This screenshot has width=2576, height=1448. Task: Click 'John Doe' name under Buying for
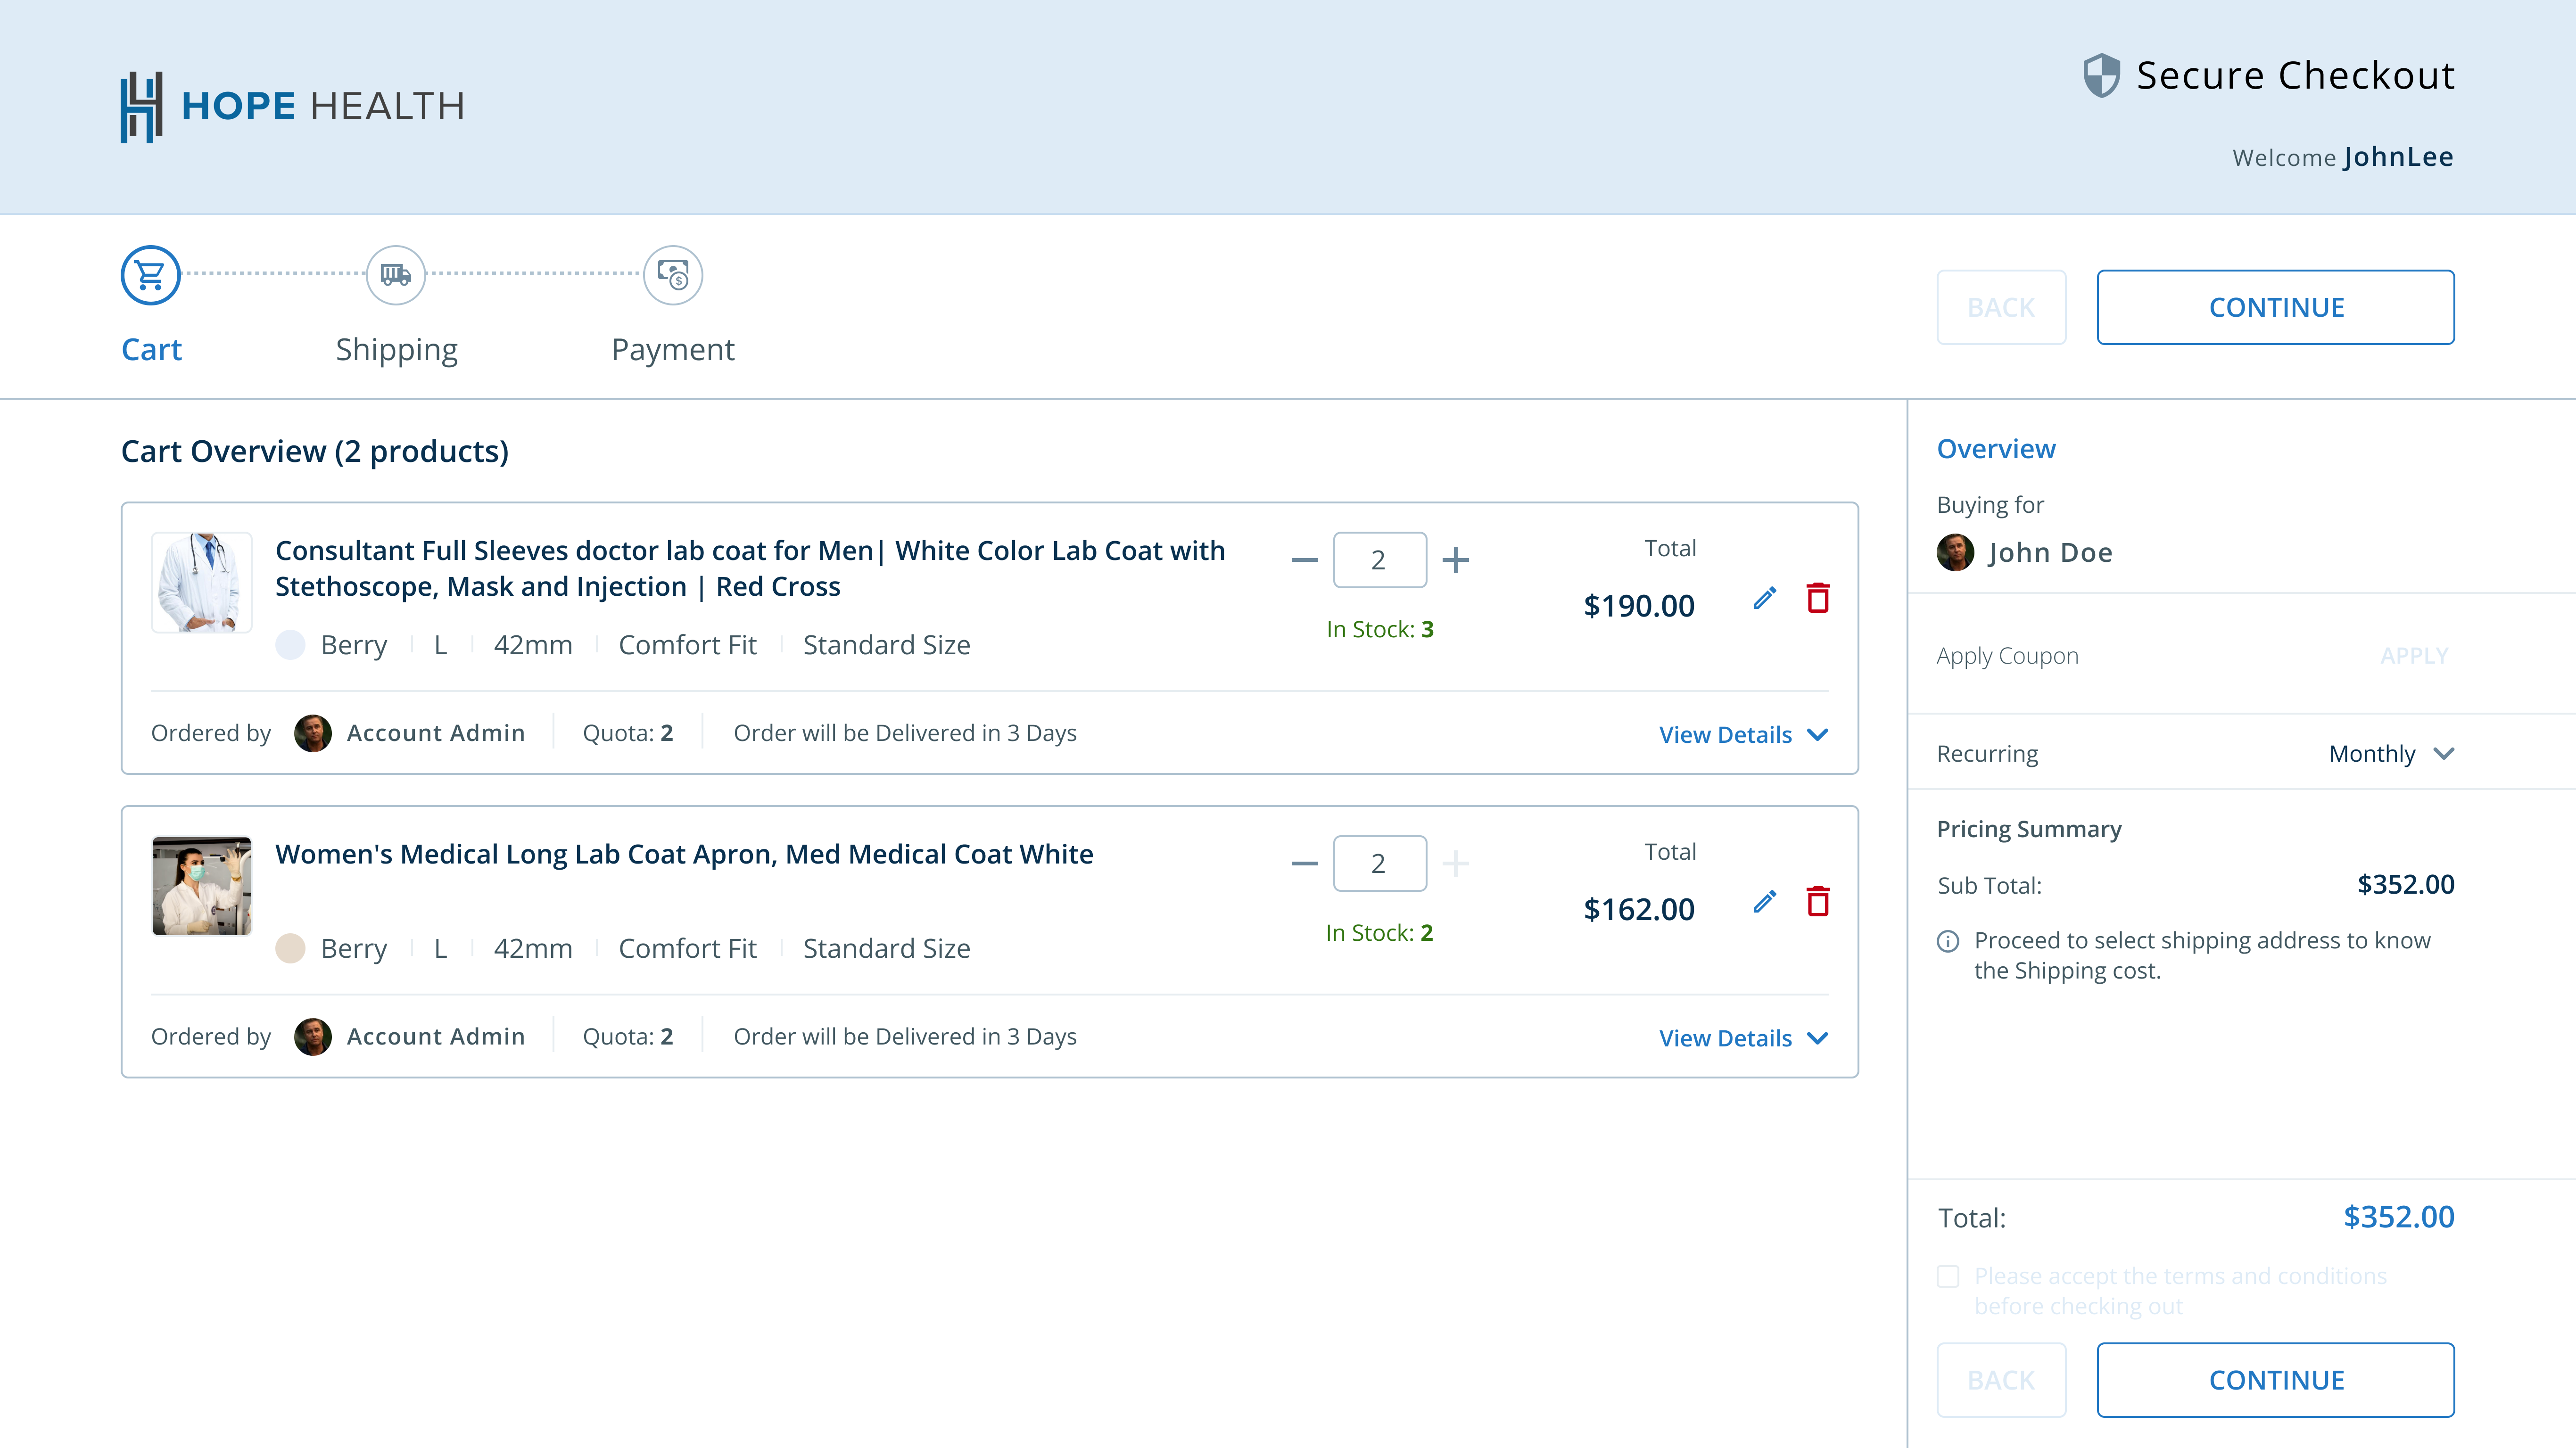click(2050, 552)
